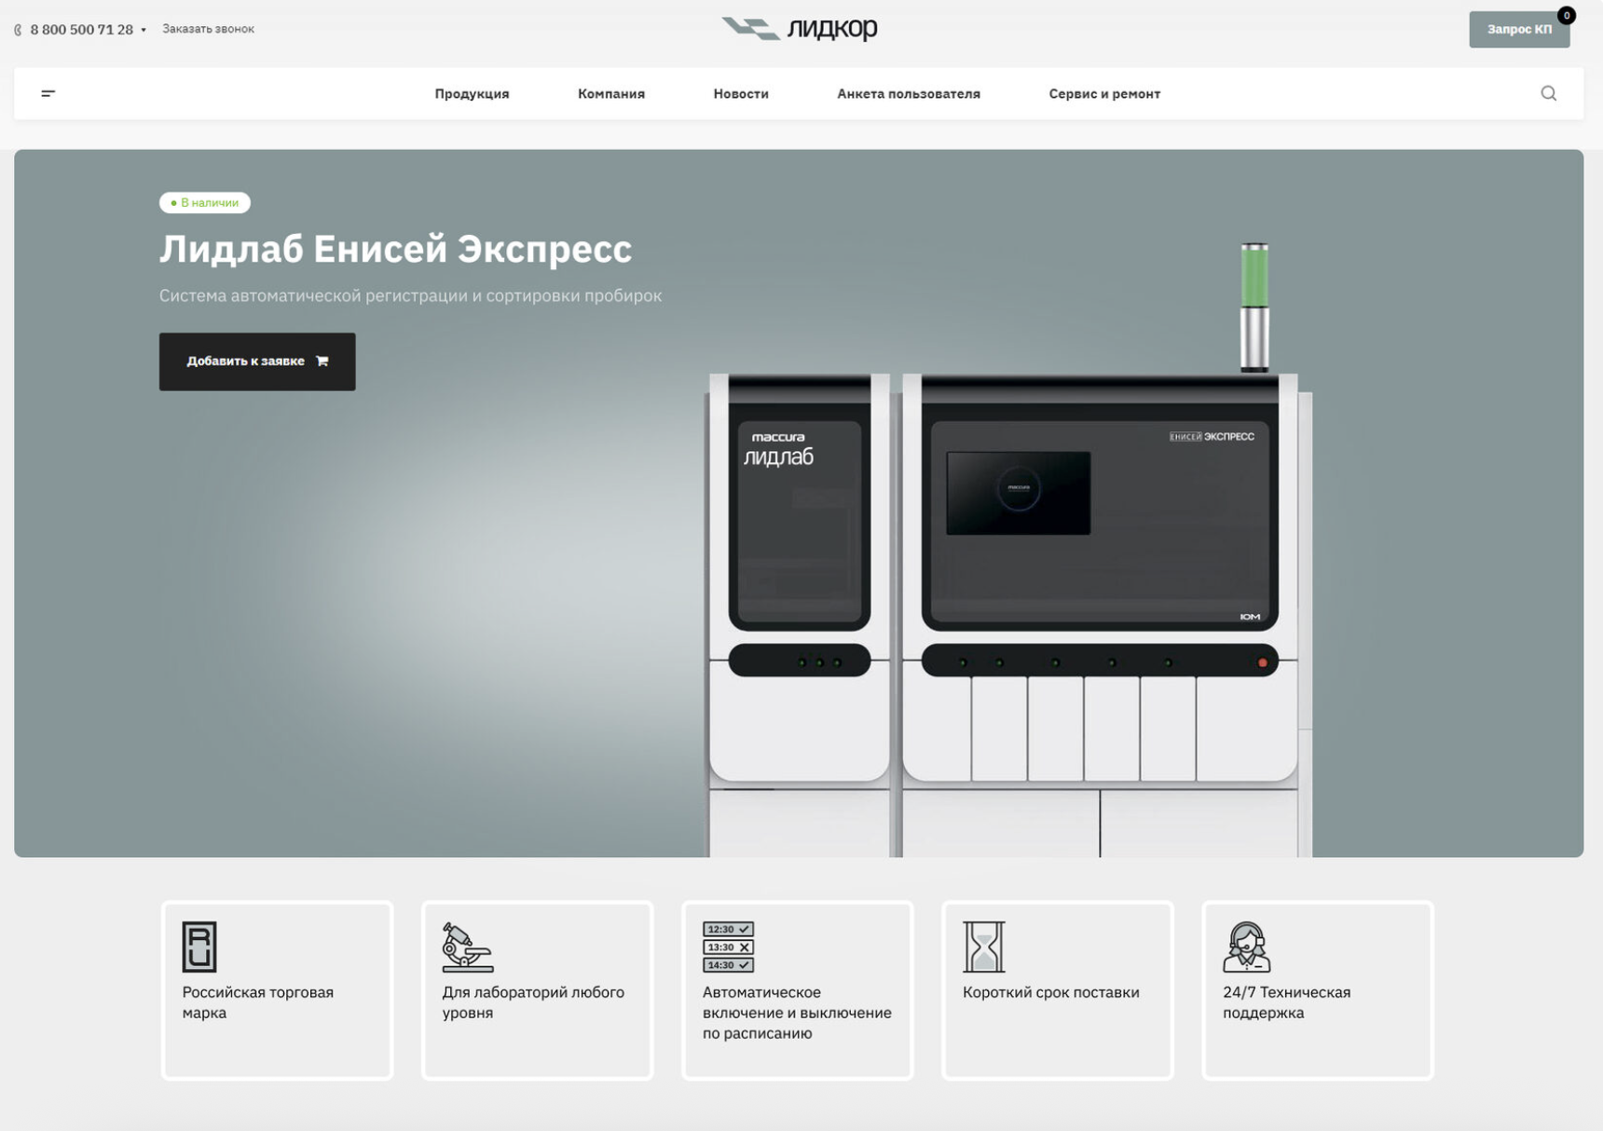Click the Заказать звонок link
Viewport: 1603px width, 1131px height.
pyautogui.click(x=208, y=29)
